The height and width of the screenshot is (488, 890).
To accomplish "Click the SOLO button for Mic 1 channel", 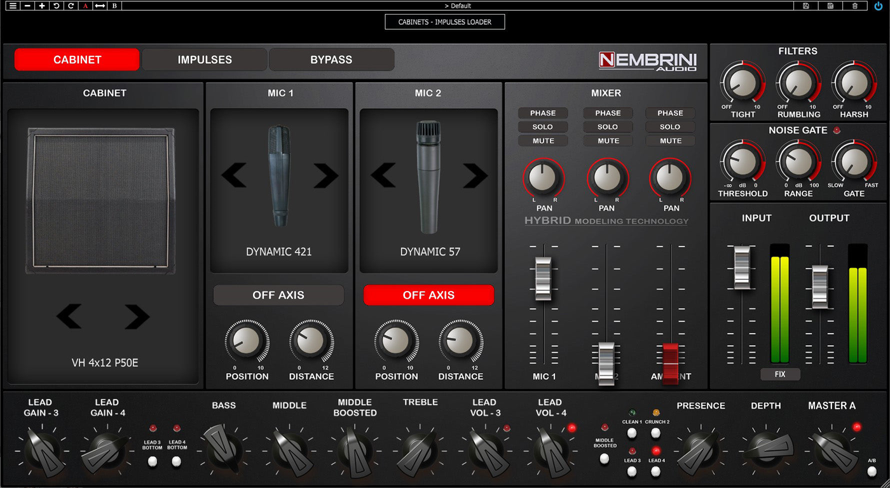I will pos(543,127).
